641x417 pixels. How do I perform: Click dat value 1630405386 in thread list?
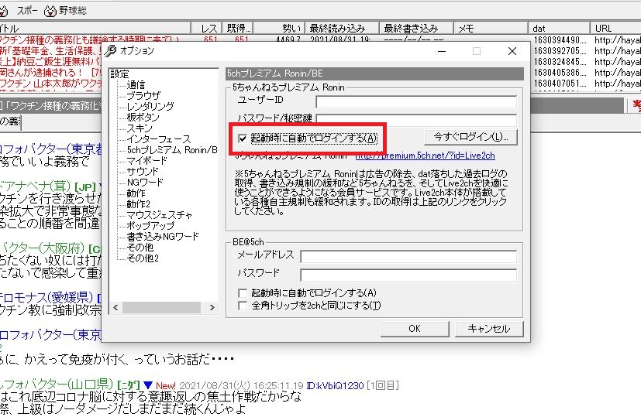point(560,73)
